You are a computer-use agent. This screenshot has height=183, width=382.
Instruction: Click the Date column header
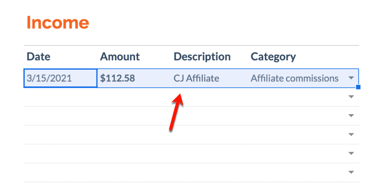point(39,57)
